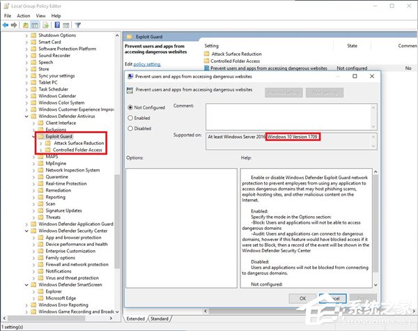Switch to the Extended tab
This screenshot has width=418, height=331.
coord(135,318)
